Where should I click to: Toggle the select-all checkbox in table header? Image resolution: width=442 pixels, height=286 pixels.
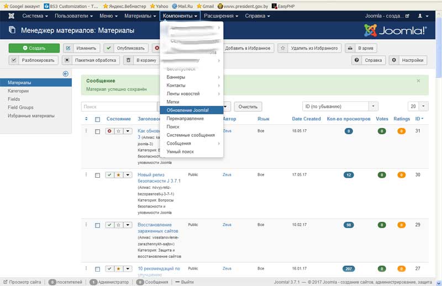click(x=98, y=119)
